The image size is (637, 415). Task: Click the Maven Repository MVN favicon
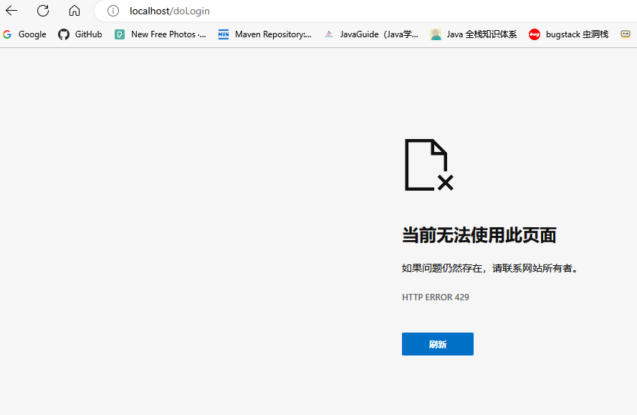click(x=224, y=34)
